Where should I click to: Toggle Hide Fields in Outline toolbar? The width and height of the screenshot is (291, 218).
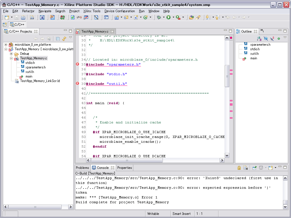click(x=266, y=39)
